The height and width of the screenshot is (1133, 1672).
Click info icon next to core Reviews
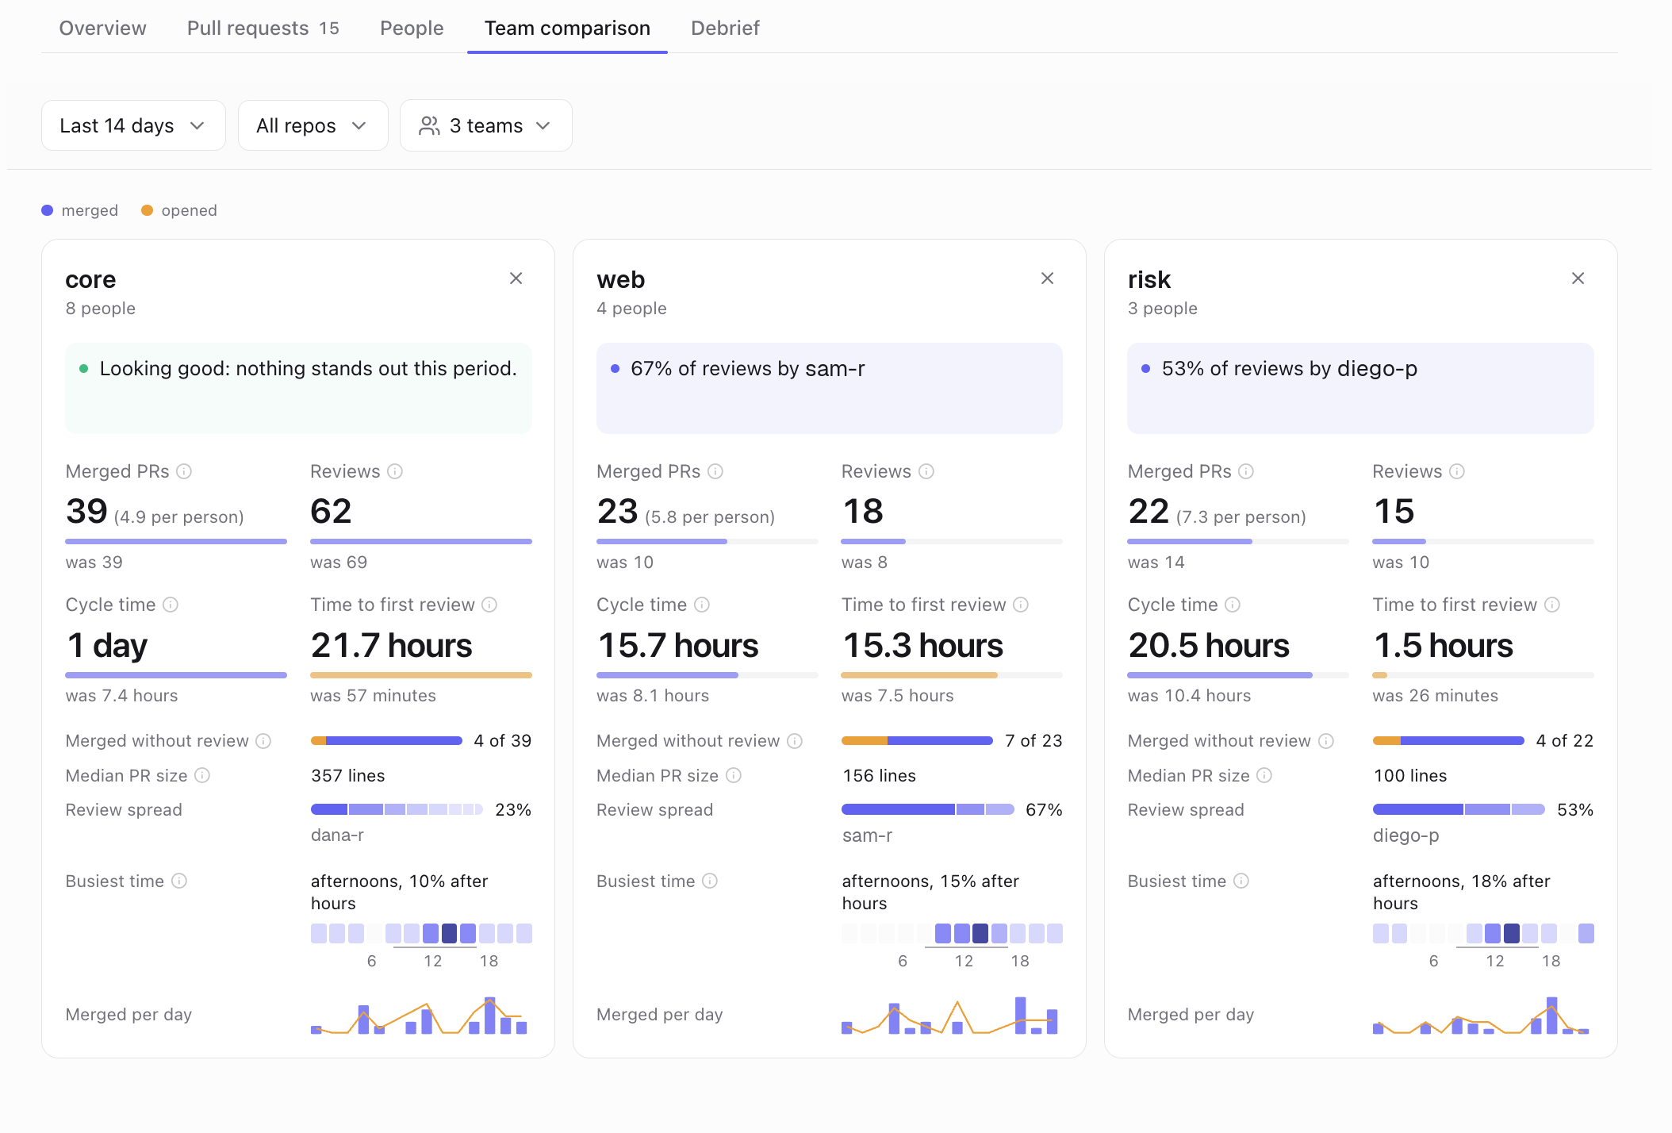(395, 471)
